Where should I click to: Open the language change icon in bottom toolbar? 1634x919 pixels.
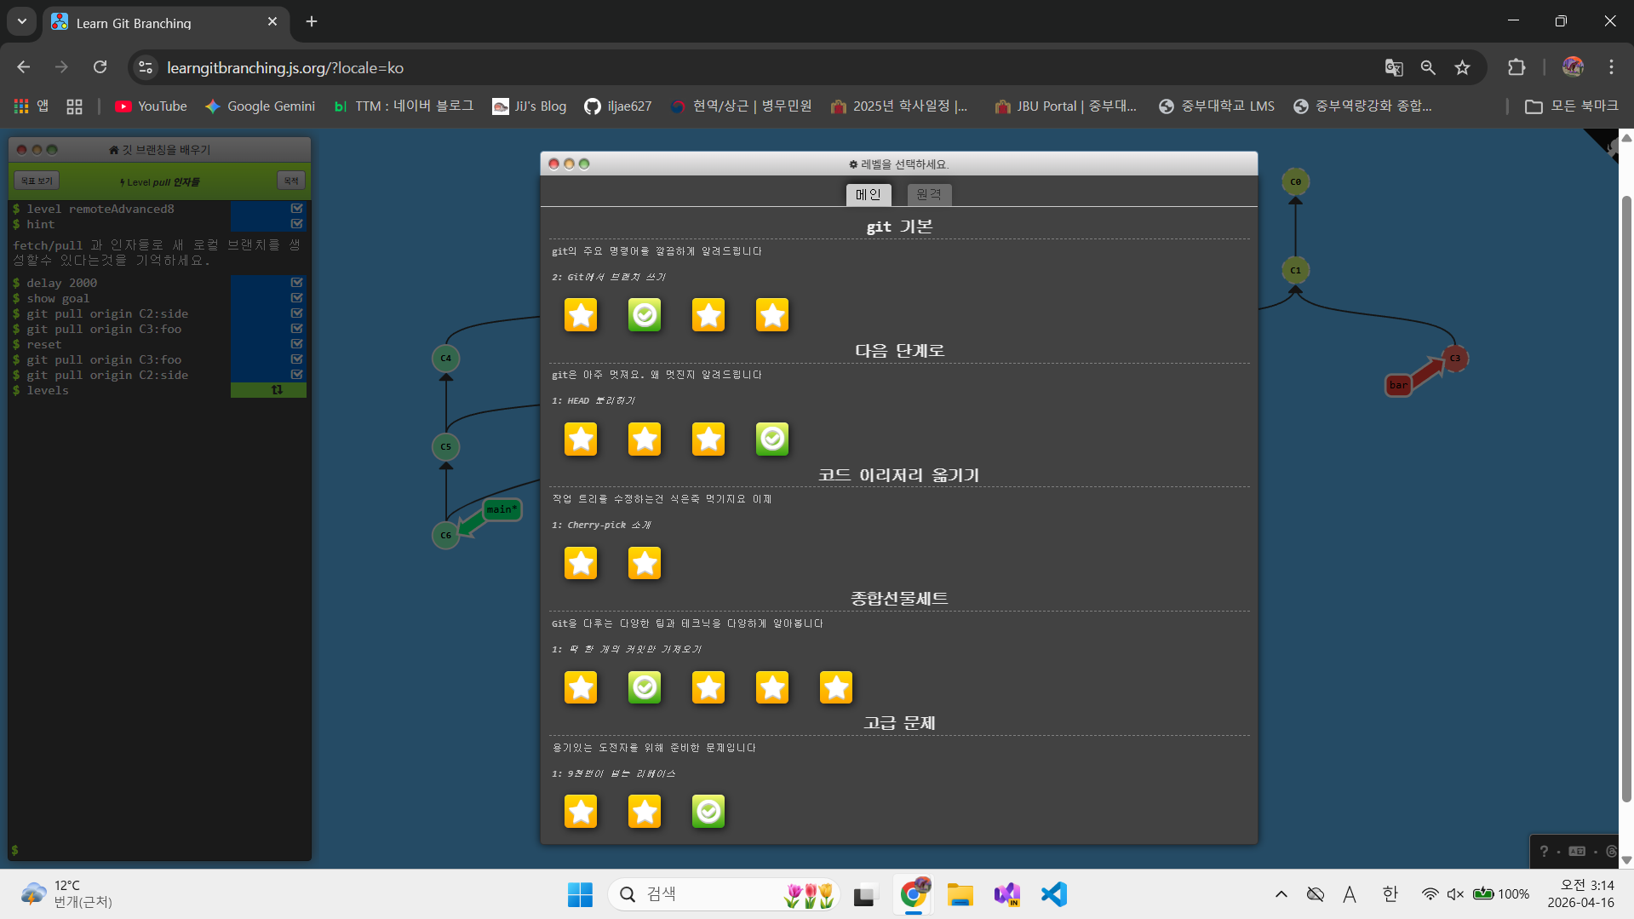pyautogui.click(x=1577, y=851)
